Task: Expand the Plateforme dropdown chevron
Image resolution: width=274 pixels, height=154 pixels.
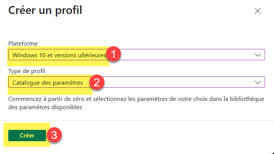Action: pos(258,55)
